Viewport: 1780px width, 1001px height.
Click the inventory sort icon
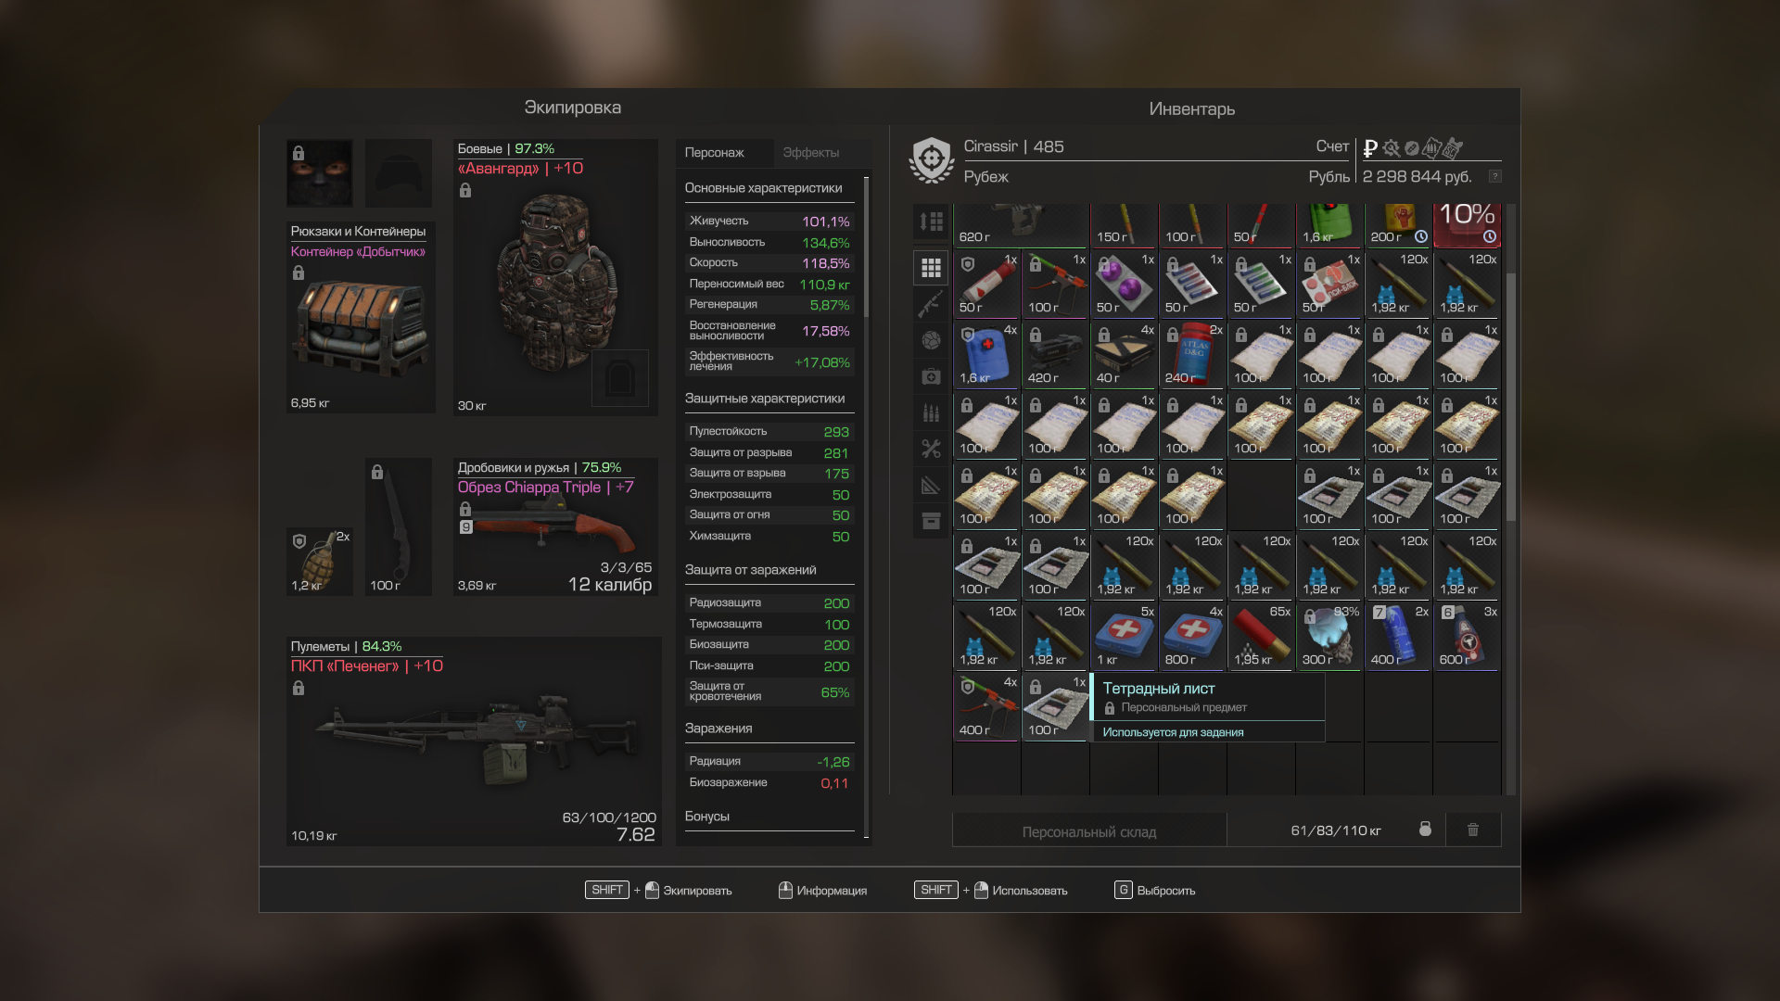pos(931,222)
